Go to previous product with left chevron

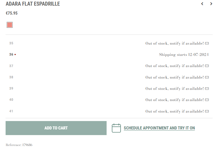(202, 4)
